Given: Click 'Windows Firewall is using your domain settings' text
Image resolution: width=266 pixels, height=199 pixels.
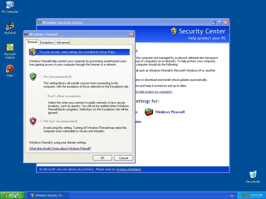Looking at the screenshot, I should coord(58,143).
